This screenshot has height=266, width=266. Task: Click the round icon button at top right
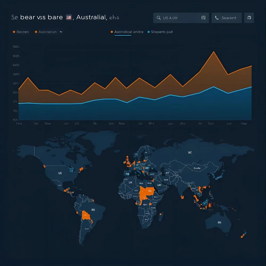click(x=249, y=18)
